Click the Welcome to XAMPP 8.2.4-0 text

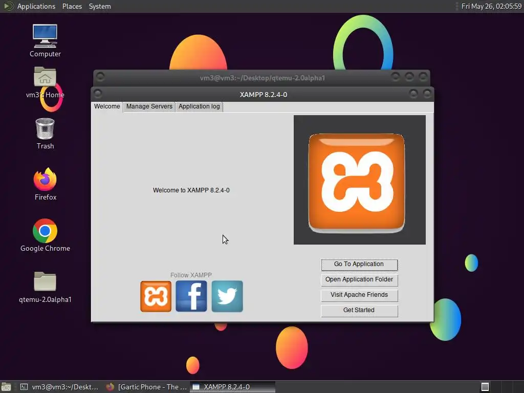[x=191, y=190]
